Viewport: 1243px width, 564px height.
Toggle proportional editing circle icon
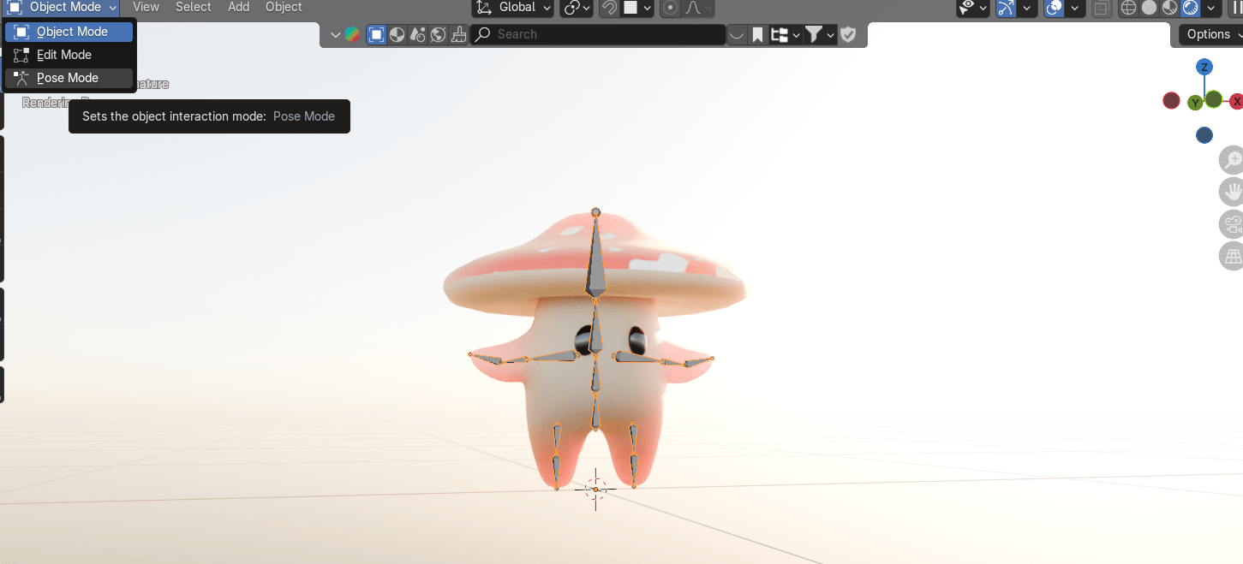(x=671, y=8)
